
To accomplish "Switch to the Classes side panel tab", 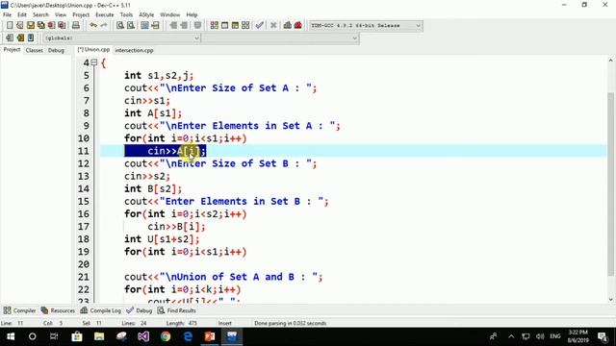I will 35,50.
